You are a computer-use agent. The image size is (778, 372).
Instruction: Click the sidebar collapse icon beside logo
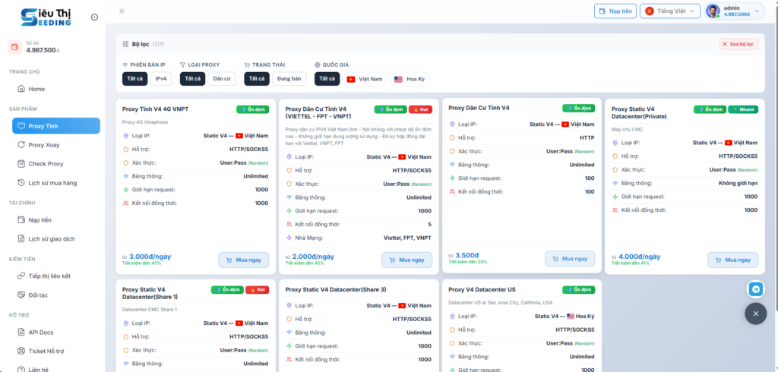[93, 17]
